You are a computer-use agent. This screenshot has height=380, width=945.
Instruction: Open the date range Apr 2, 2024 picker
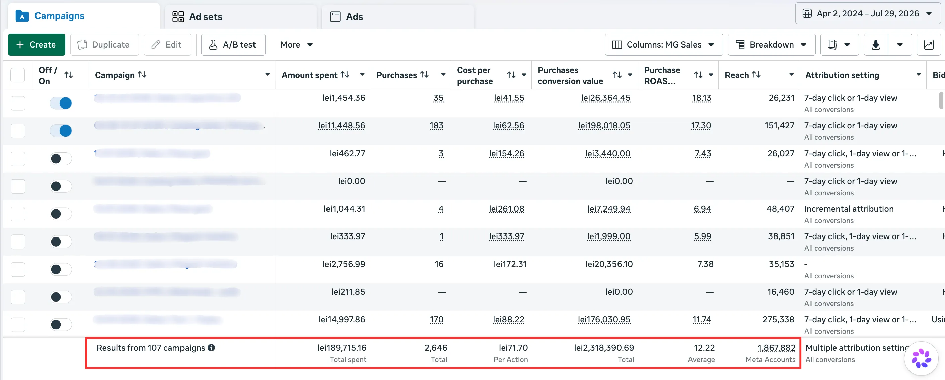click(868, 14)
